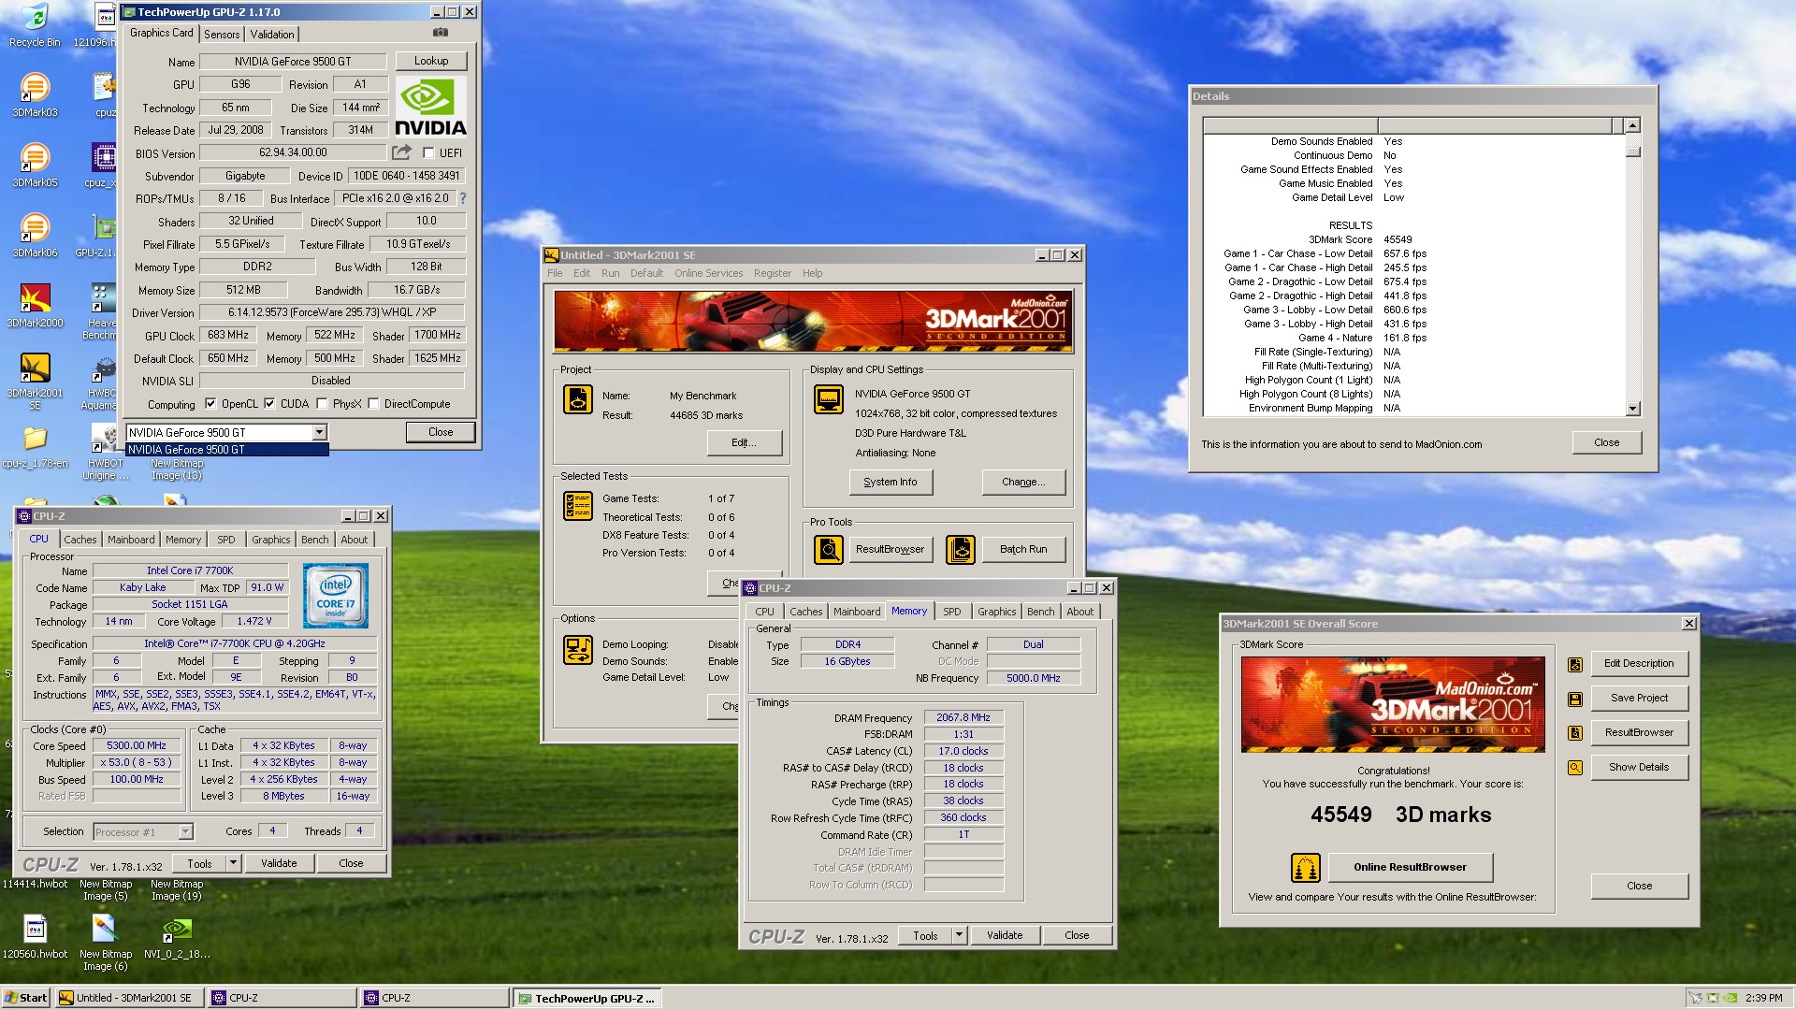
Task: Switch to TechPowerUp GPU-Z taskbar button
Action: (x=587, y=998)
